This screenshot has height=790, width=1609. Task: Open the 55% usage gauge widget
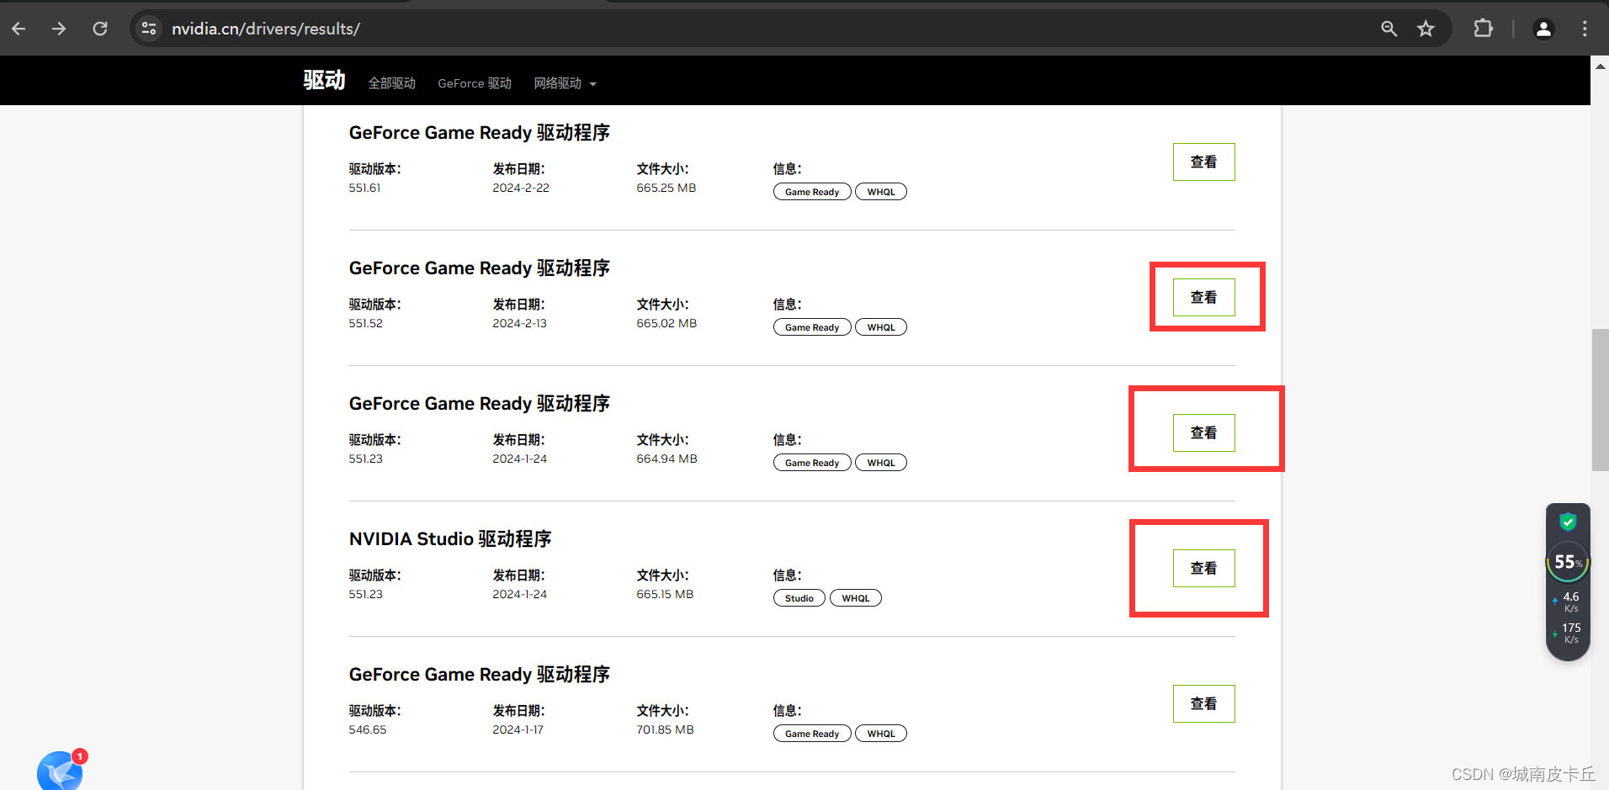tap(1568, 562)
